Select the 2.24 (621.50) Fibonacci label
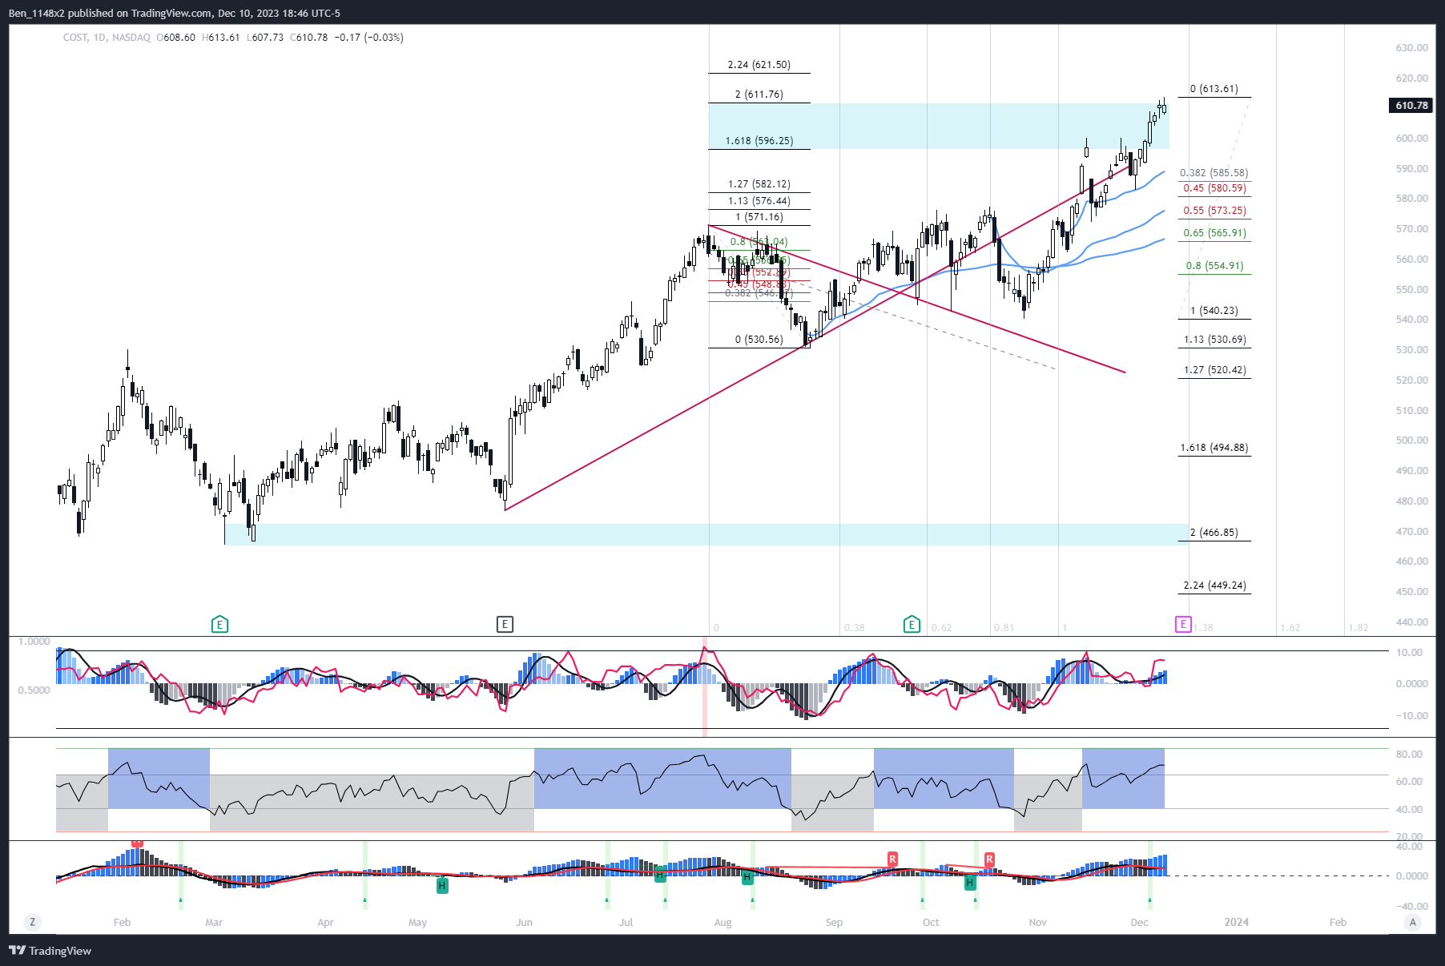Screen dimensions: 1445x966 click(759, 65)
